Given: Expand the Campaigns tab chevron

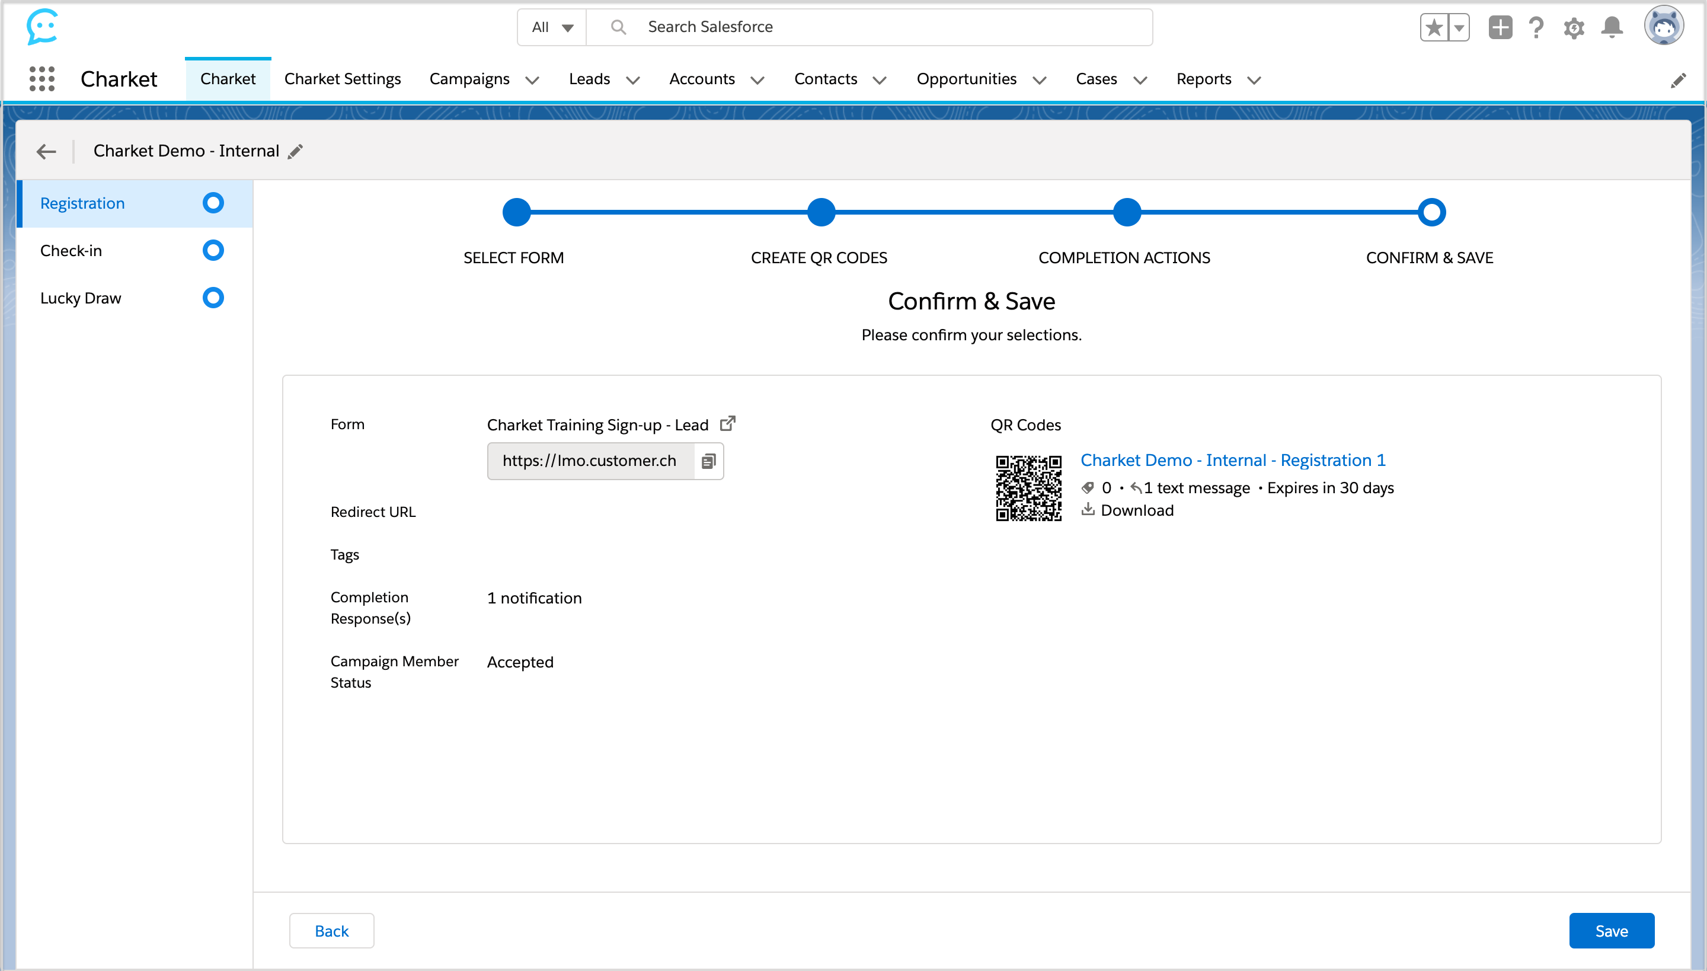Looking at the screenshot, I should [532, 80].
